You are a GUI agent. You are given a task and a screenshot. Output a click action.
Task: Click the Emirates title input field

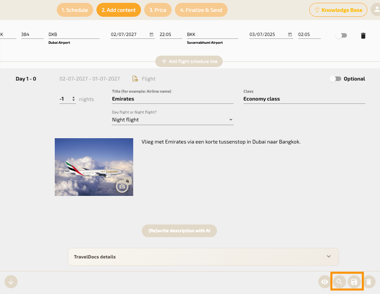tap(172, 99)
